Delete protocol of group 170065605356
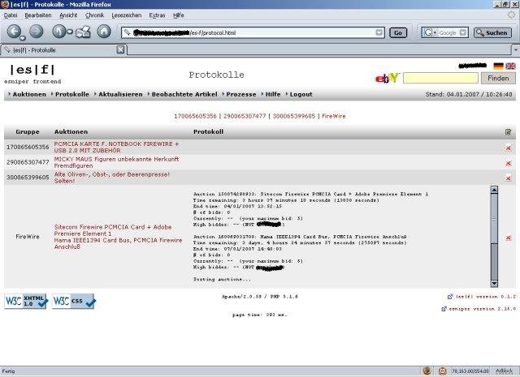Screen dimensions: 520x377 click(508, 148)
